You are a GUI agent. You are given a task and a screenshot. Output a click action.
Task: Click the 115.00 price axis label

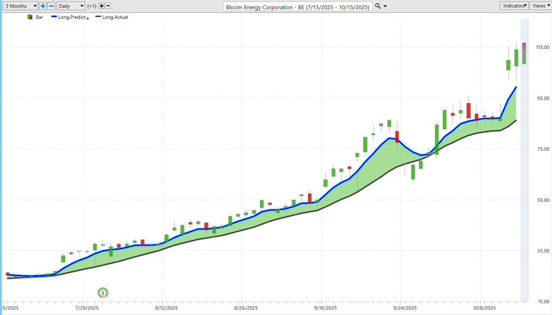tap(539, 47)
